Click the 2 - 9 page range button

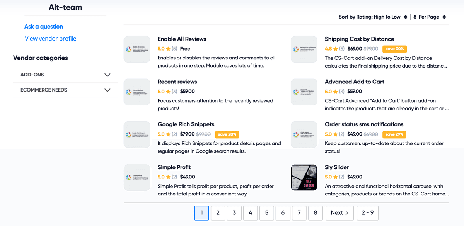(367, 213)
